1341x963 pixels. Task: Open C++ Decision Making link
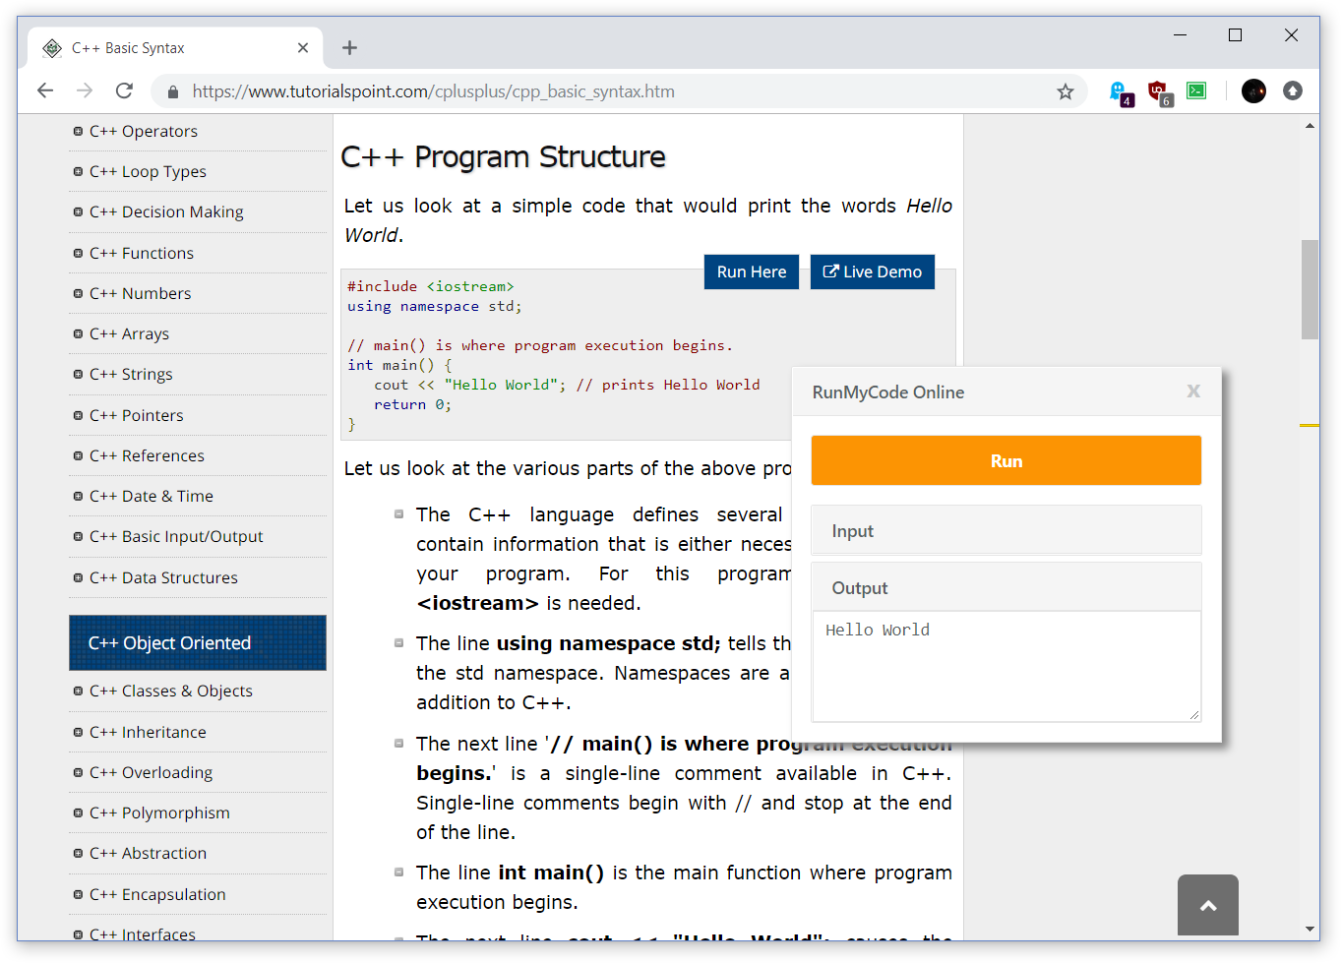(166, 211)
